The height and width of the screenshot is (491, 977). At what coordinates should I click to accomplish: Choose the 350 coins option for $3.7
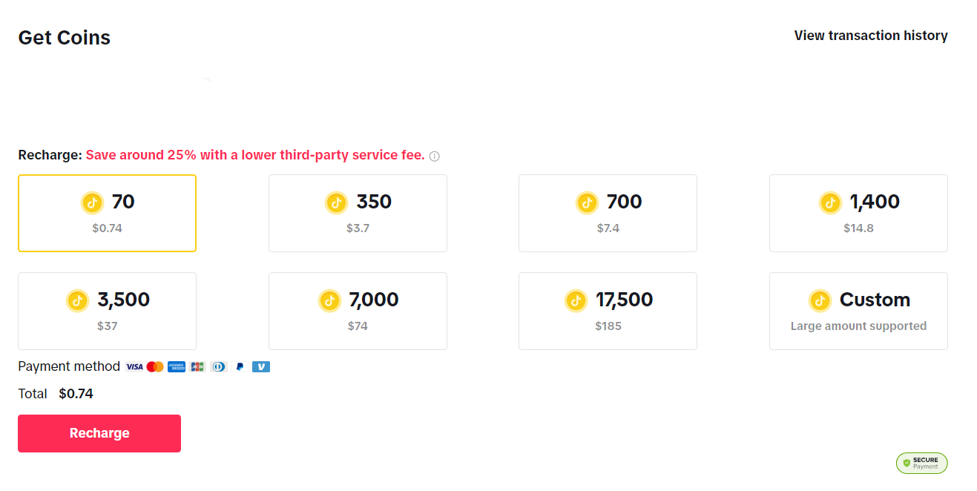pos(358,213)
